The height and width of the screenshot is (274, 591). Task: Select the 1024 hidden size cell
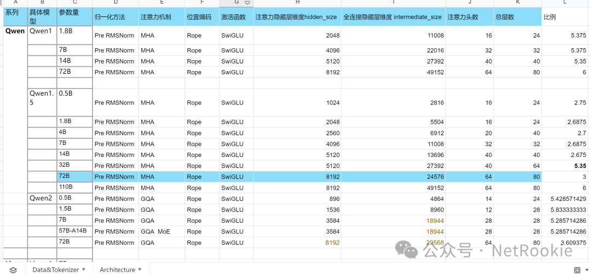297,102
